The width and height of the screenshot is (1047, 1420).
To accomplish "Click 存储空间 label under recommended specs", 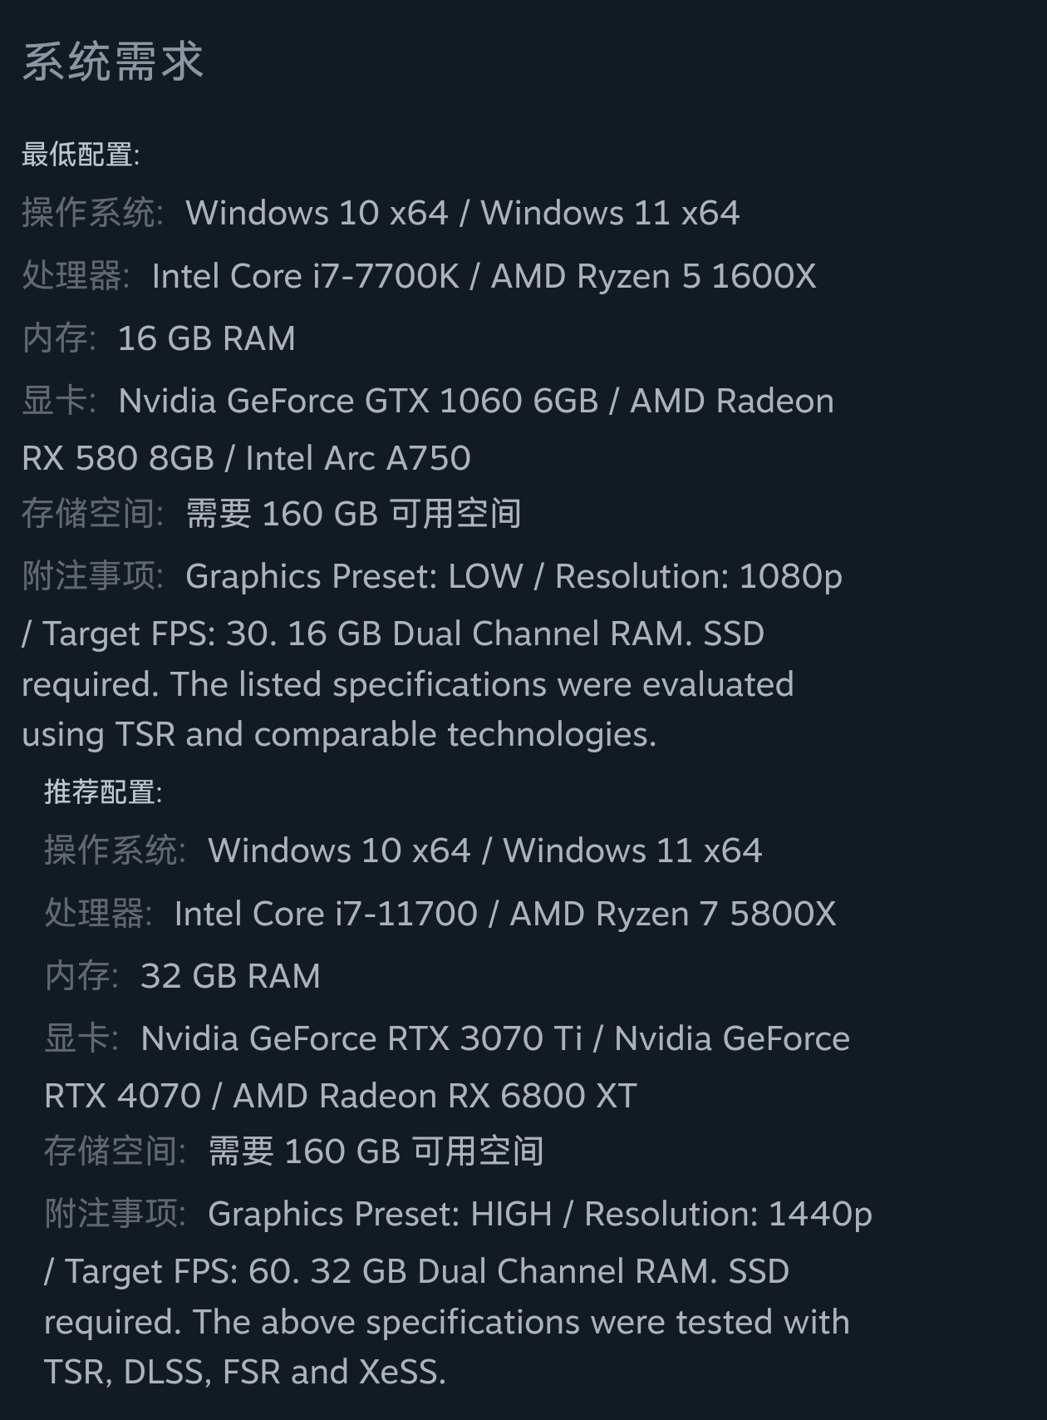I will click(114, 1151).
